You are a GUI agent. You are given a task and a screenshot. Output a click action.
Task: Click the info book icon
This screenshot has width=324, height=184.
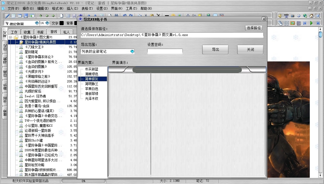tap(299, 23)
